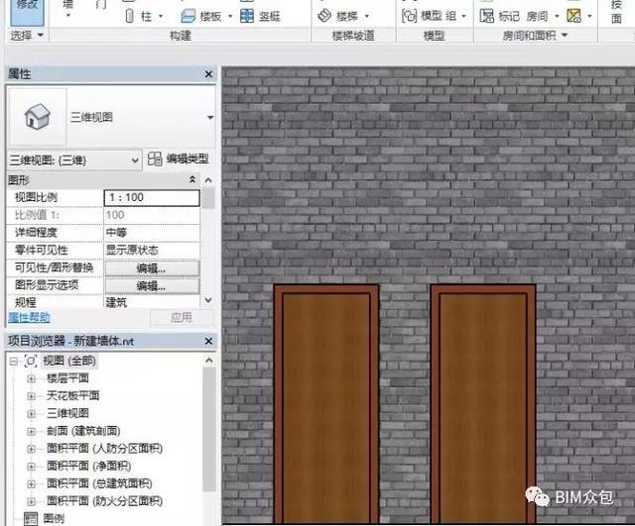635x526 pixels.
Task: Open the 三维视图: {三维} dropdown
Action: (x=135, y=159)
